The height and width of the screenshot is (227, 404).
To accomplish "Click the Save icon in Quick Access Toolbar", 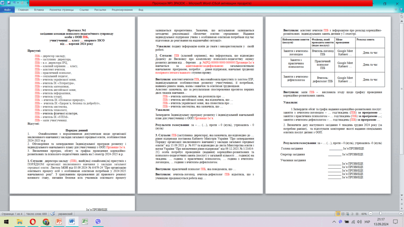I will pos(9,3).
